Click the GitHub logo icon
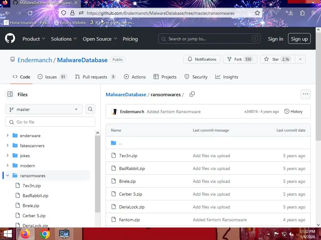321x240 pixels. pyautogui.click(x=10, y=38)
